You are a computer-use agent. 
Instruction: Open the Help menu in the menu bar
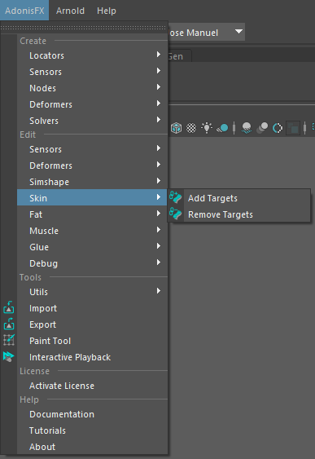[107, 11]
